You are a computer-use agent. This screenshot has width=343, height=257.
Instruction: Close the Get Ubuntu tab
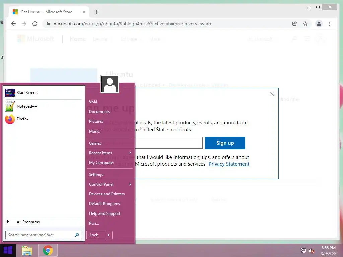click(83, 12)
